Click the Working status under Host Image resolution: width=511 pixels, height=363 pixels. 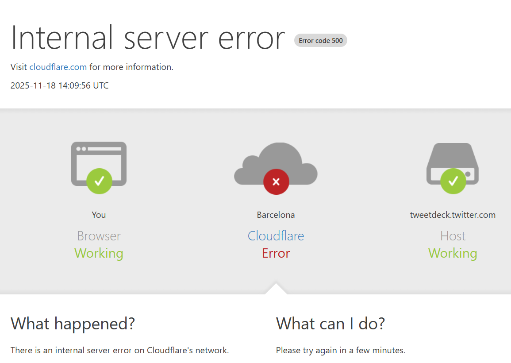coord(453,253)
